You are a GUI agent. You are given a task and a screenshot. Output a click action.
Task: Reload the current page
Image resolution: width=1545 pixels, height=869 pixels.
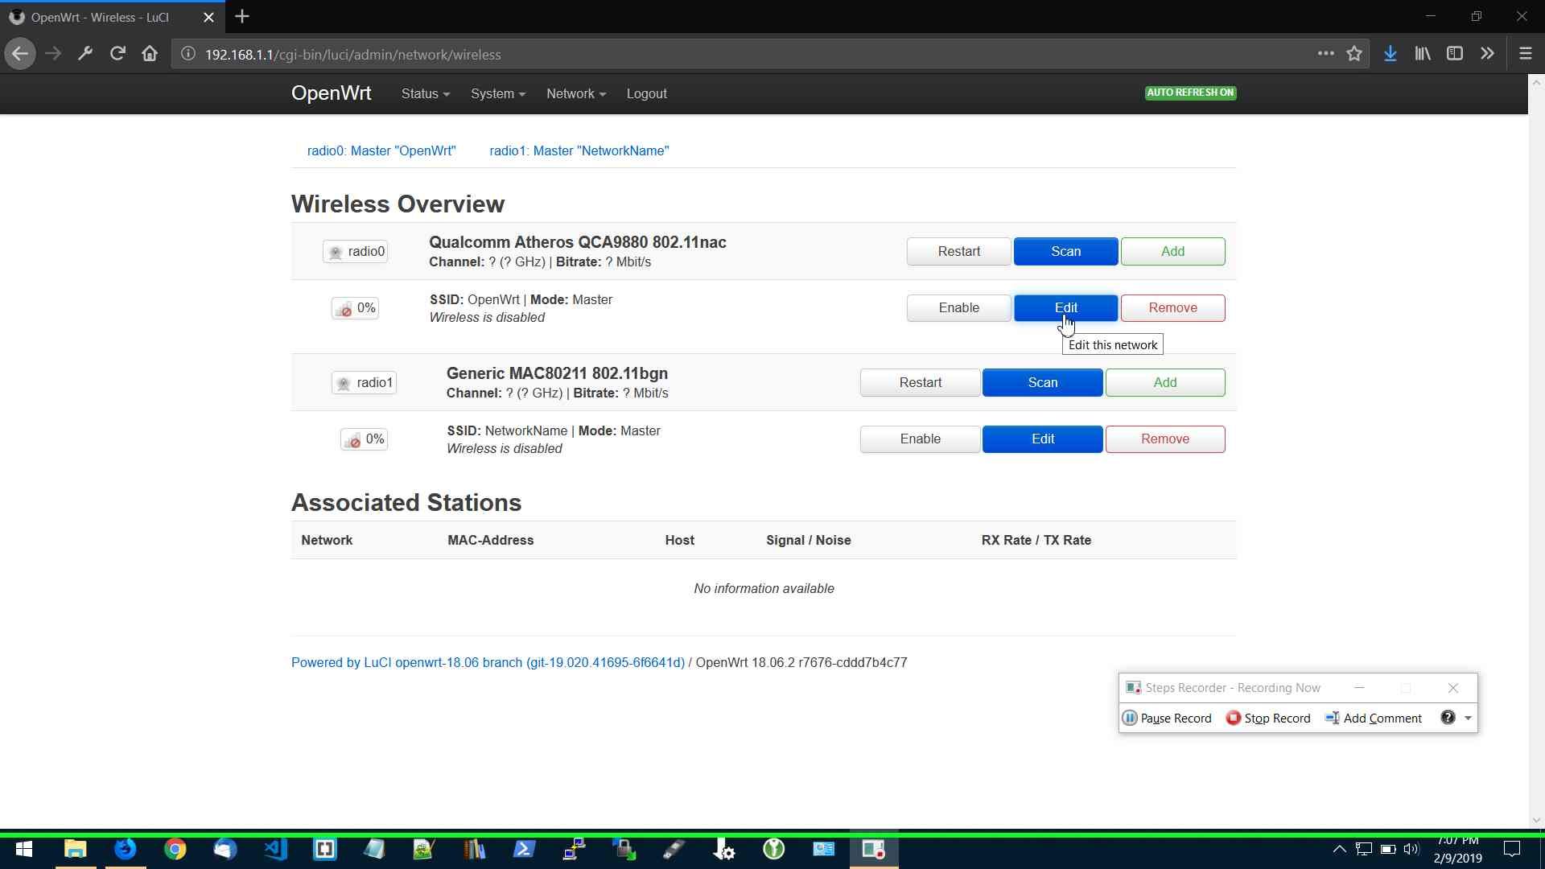(117, 54)
